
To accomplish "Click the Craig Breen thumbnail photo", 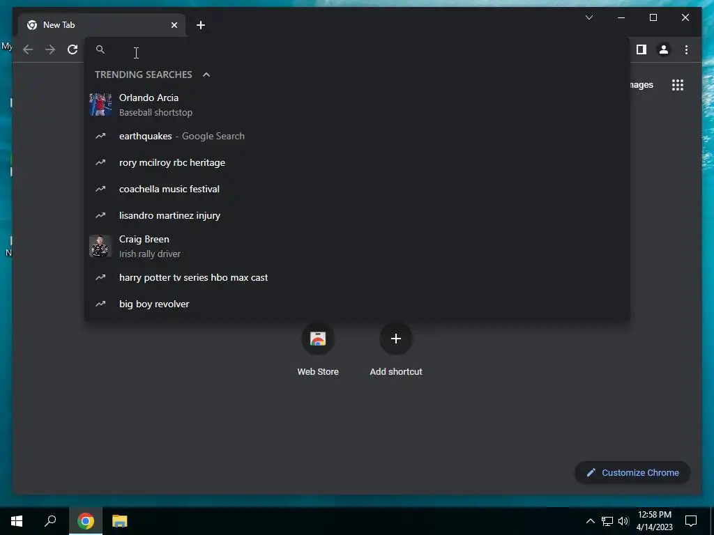I will point(100,246).
